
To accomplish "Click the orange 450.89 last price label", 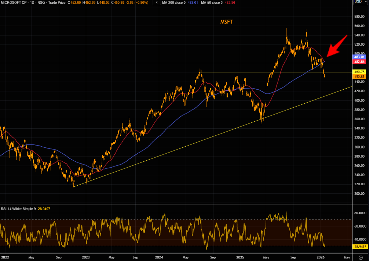I will (359, 77).
